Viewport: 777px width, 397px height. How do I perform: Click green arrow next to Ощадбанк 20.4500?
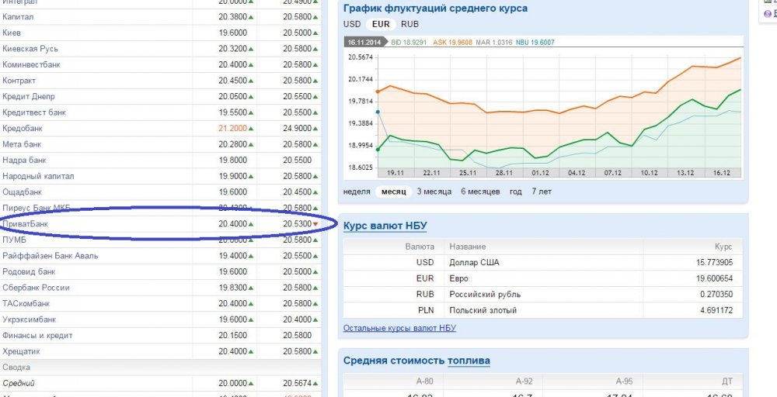[315, 192]
